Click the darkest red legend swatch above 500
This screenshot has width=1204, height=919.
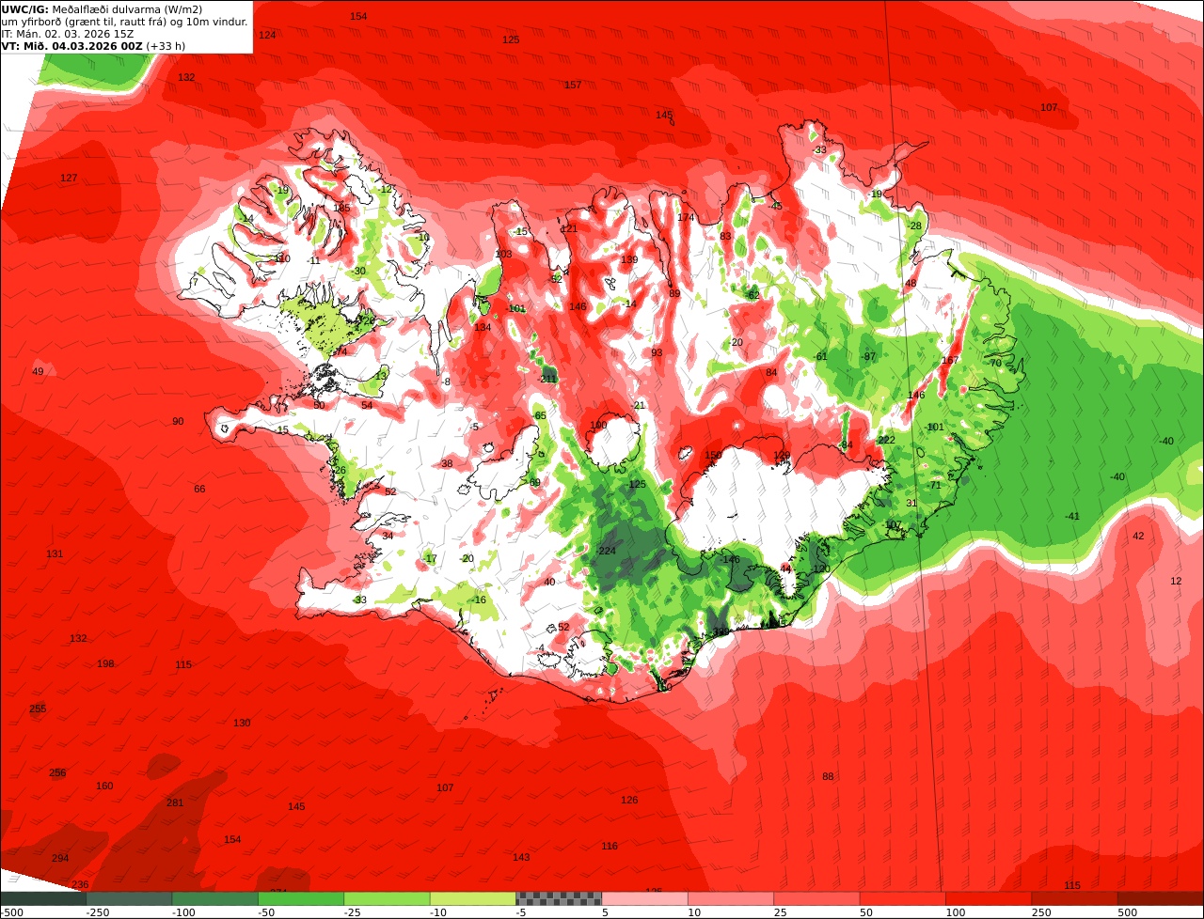coord(1159,898)
